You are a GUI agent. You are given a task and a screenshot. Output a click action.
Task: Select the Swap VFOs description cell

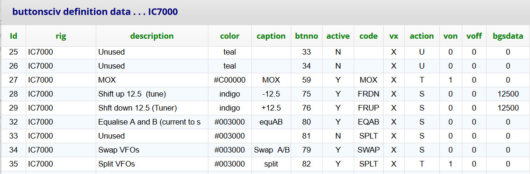click(152, 150)
